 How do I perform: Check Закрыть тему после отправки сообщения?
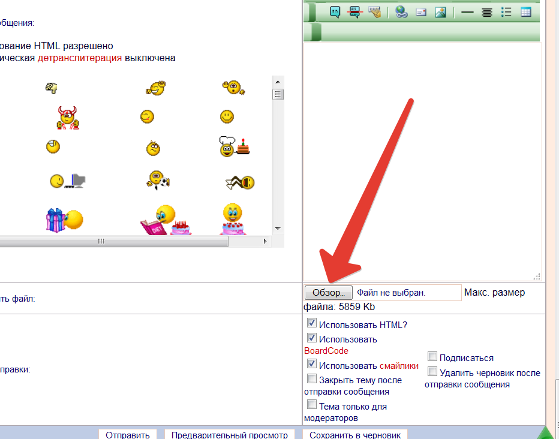pyautogui.click(x=312, y=379)
